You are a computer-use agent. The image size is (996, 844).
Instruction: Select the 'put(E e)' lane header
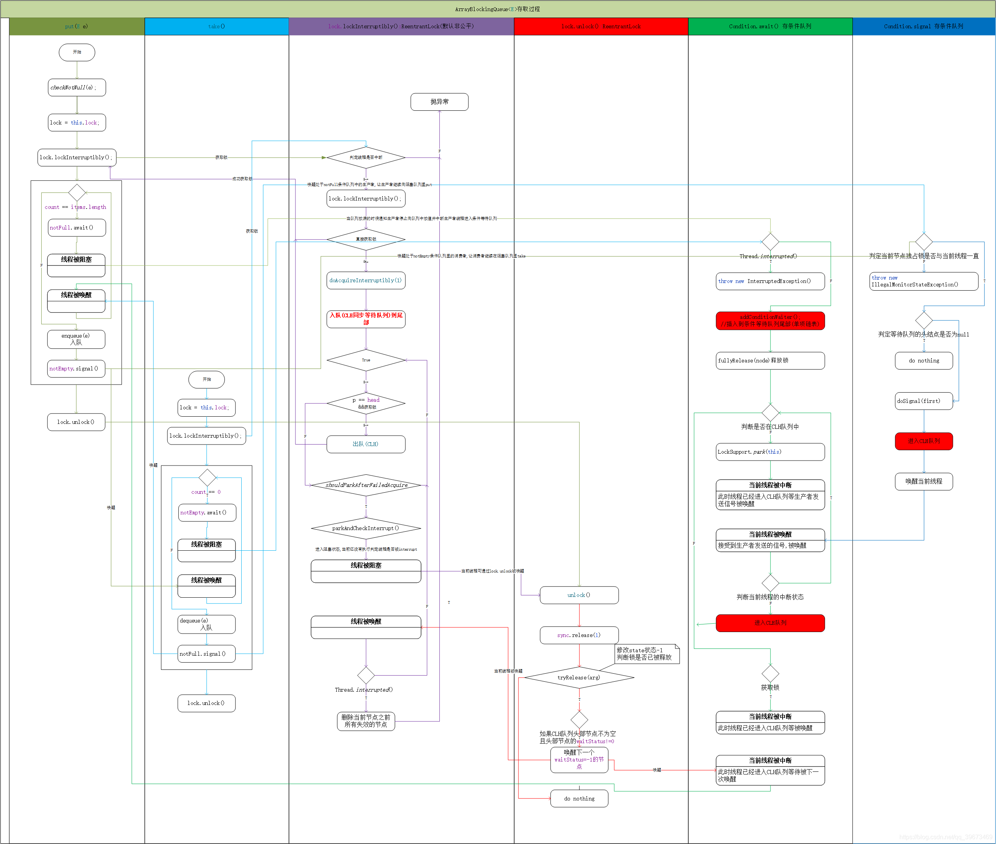tap(77, 26)
